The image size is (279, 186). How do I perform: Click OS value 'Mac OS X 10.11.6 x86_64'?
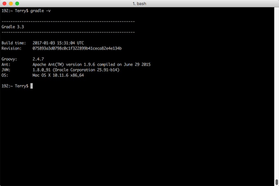pyautogui.click(x=58, y=75)
